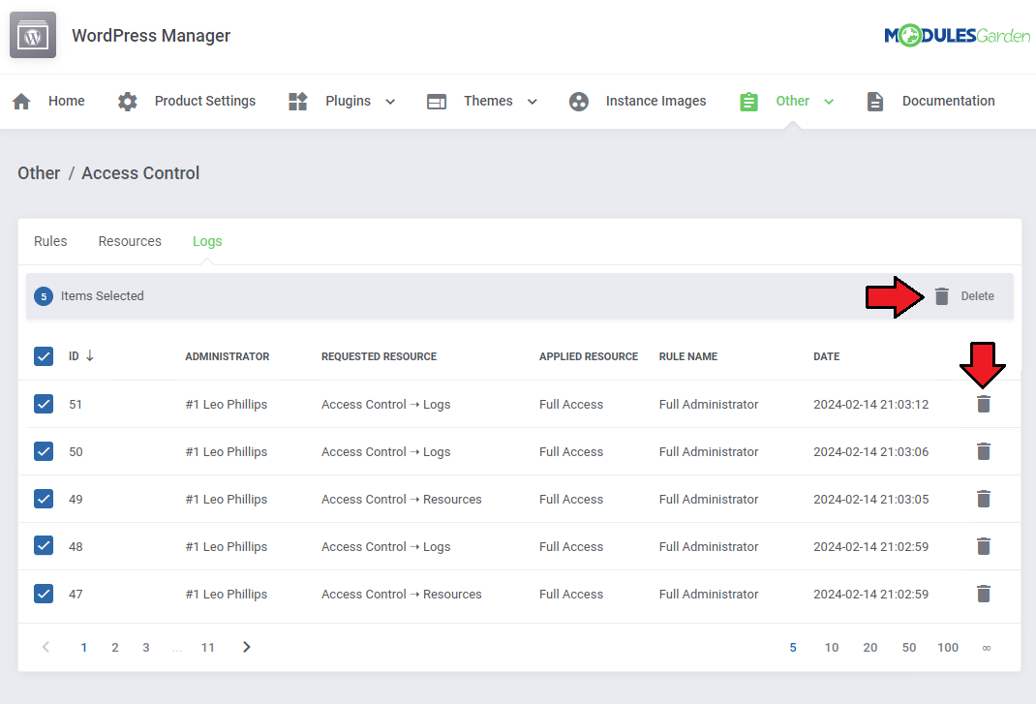This screenshot has height=704, width=1036.
Task: Show 100 entries per page
Action: pos(948,648)
